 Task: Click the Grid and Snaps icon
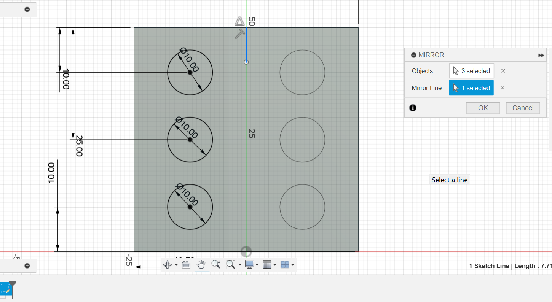click(x=267, y=264)
